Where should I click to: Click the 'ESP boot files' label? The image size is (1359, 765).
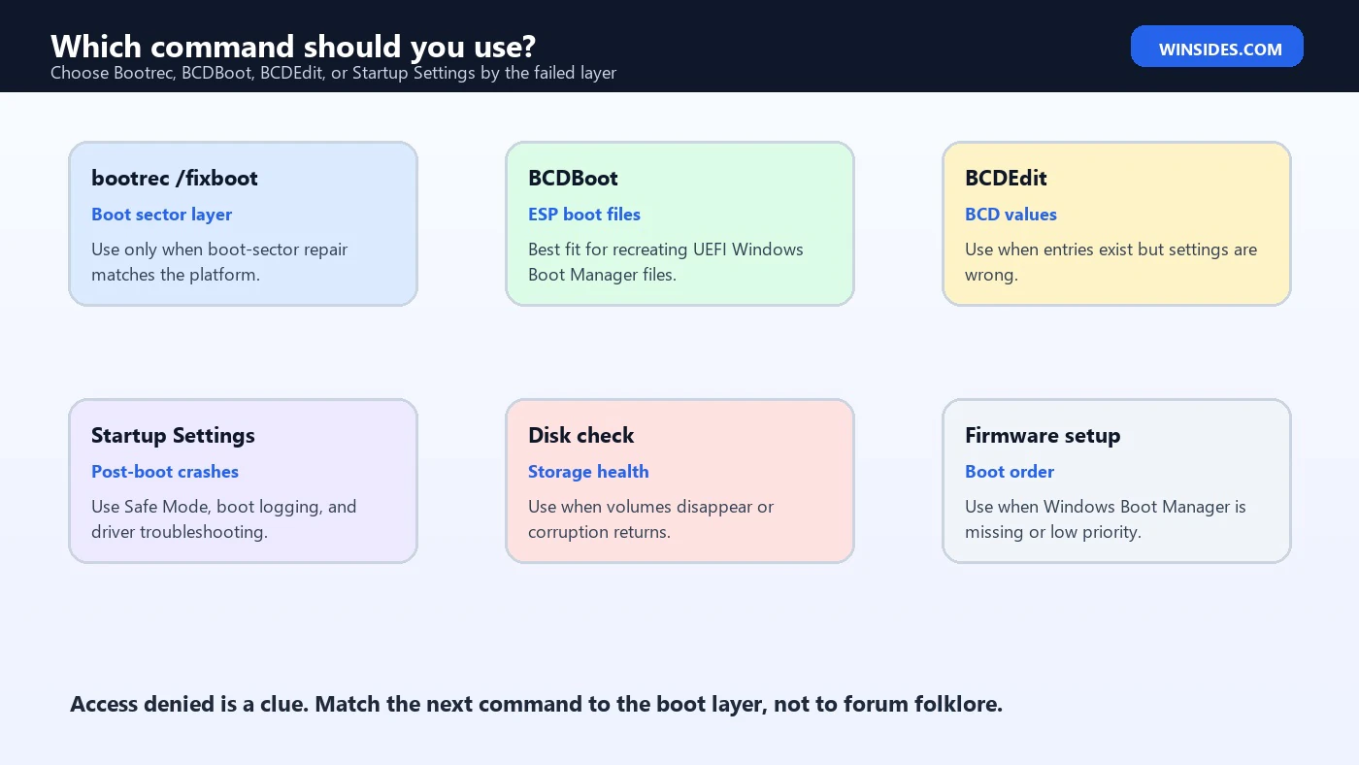coord(584,215)
